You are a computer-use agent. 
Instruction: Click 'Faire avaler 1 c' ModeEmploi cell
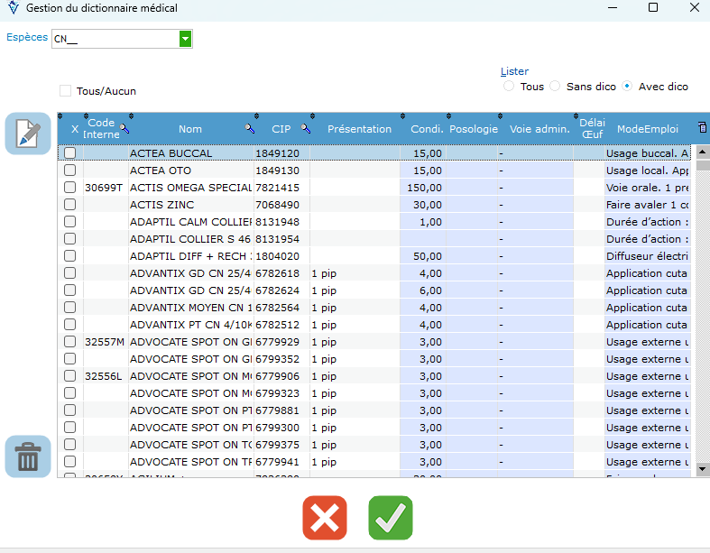(x=648, y=205)
